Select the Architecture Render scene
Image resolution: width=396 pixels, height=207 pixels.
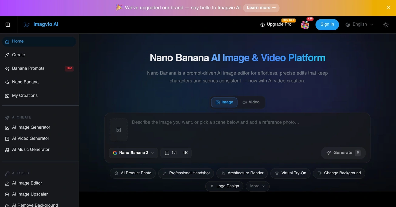tap(242, 173)
